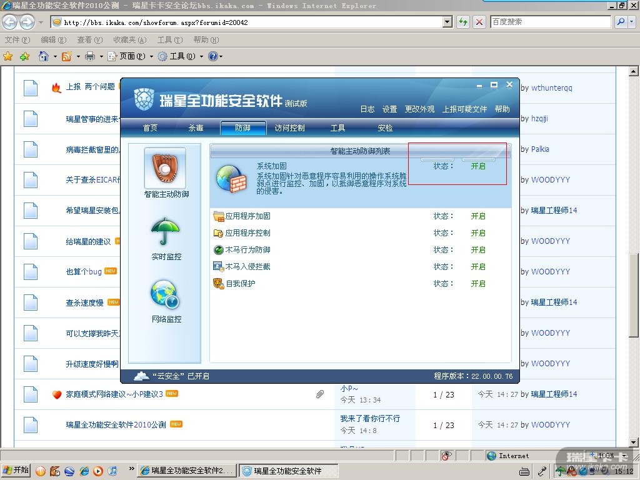The image size is (640, 480).
Task: Launch IE from quick launch bar
Action: click(x=84, y=471)
